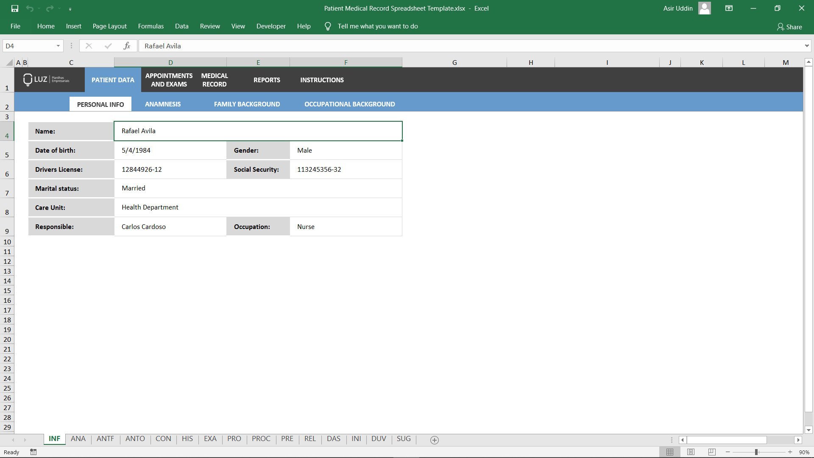Redo the last action
Screen dimensions: 814x458
(50, 8)
